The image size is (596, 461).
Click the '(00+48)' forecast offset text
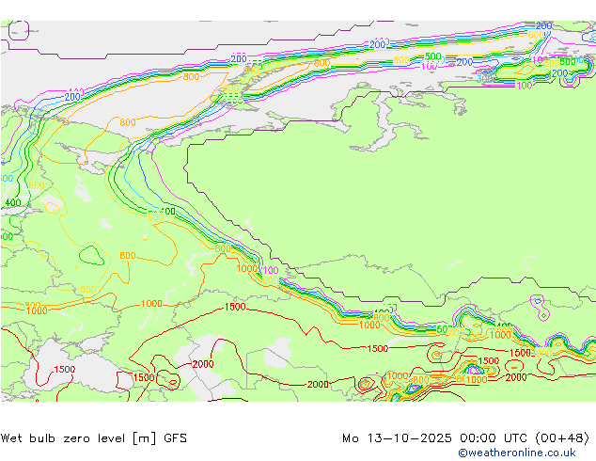pos(562,438)
